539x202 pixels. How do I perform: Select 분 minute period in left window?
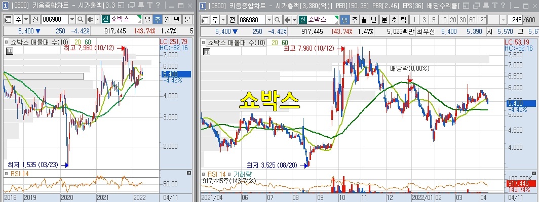[187, 20]
